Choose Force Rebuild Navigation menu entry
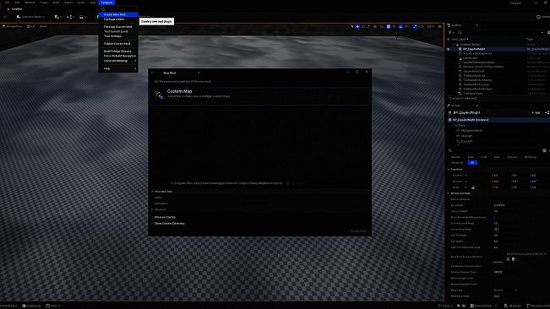The image size is (550, 309). [118, 56]
